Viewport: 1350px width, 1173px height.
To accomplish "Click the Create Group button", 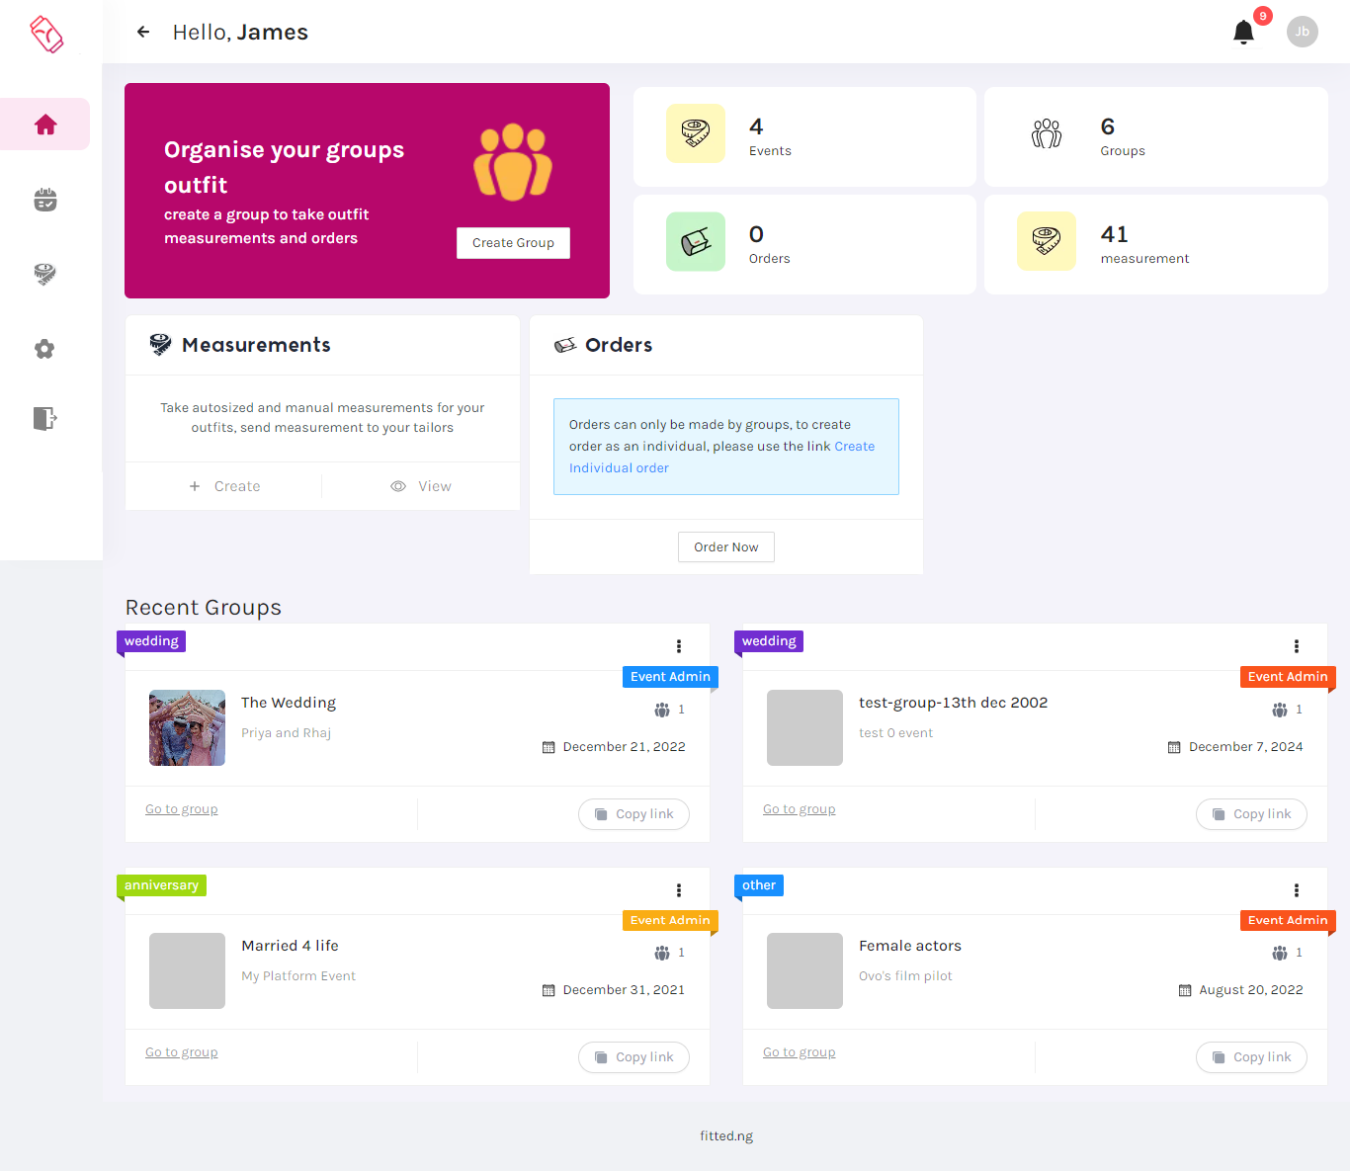I will tap(513, 243).
